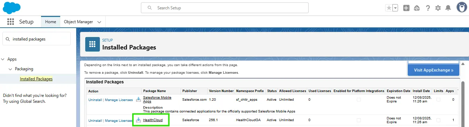Expand the Object Manager tab chevron
Image resolution: width=469 pixels, height=127 pixels.
100,22
